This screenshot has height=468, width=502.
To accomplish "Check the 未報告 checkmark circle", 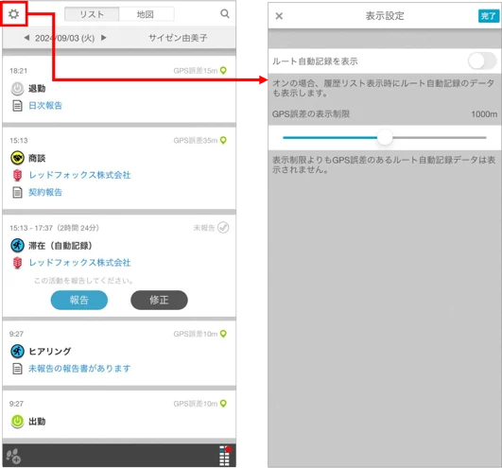I will tap(223, 228).
